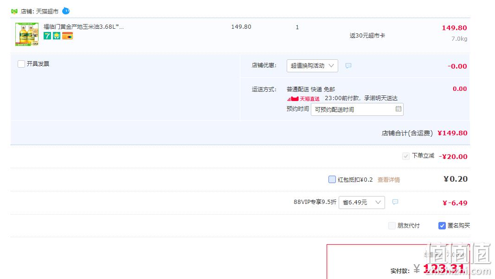Click the 普通配送 快递 免邮 shipping text
495x279 pixels.
click(x=311, y=89)
